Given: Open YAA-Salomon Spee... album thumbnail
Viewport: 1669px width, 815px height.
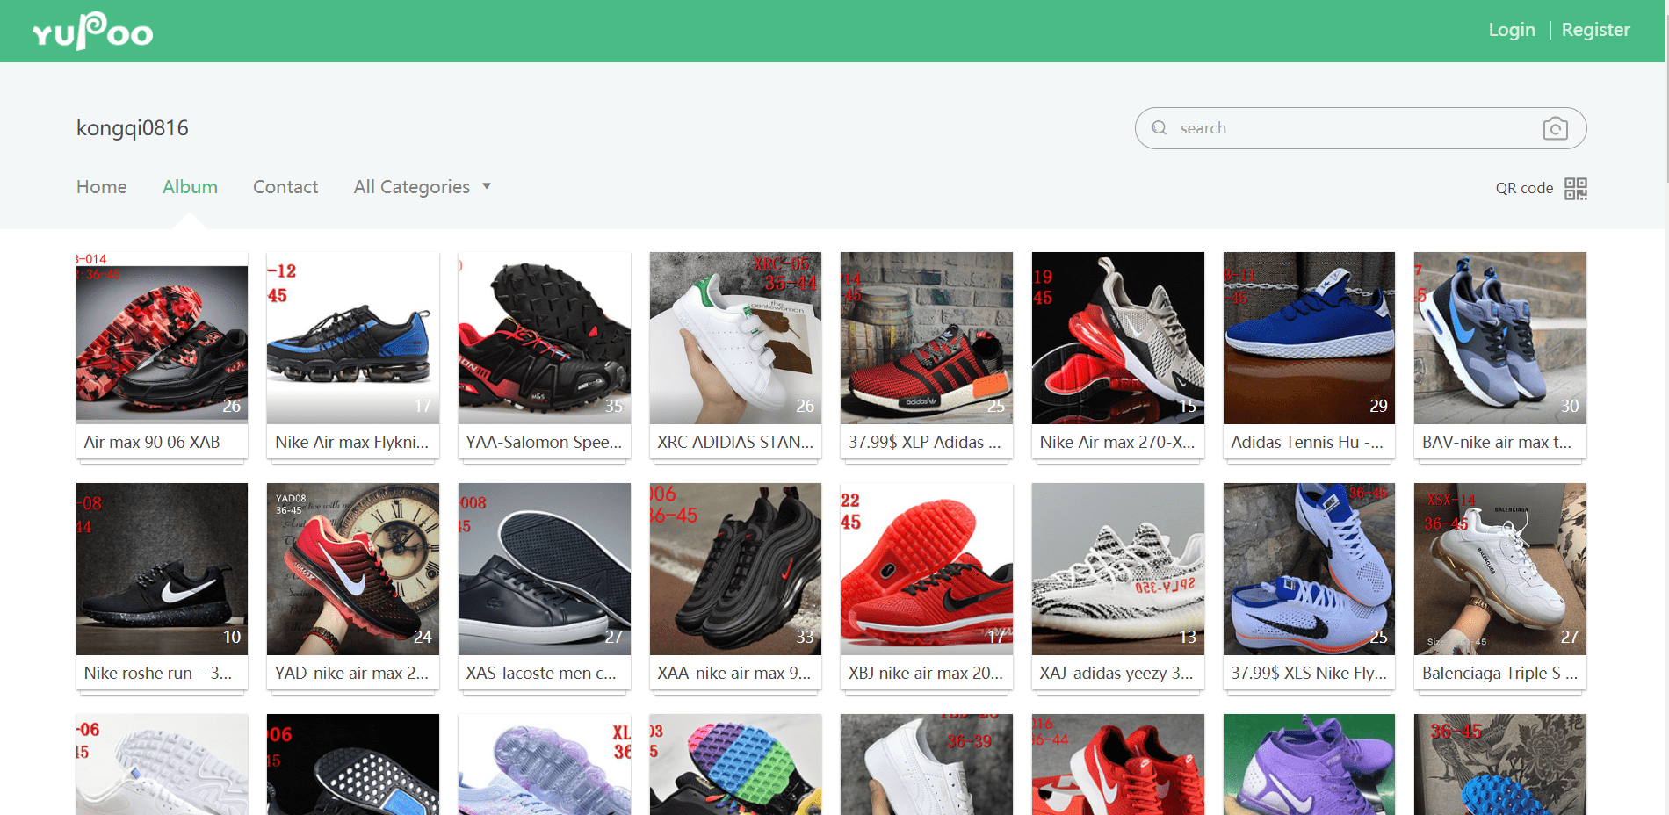Looking at the screenshot, I should tap(545, 337).
